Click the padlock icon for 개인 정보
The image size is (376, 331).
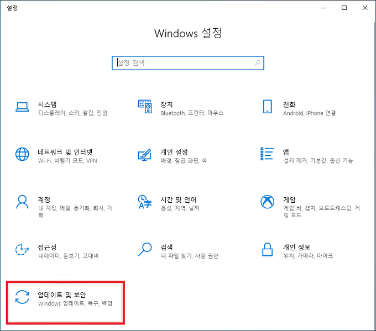click(267, 250)
